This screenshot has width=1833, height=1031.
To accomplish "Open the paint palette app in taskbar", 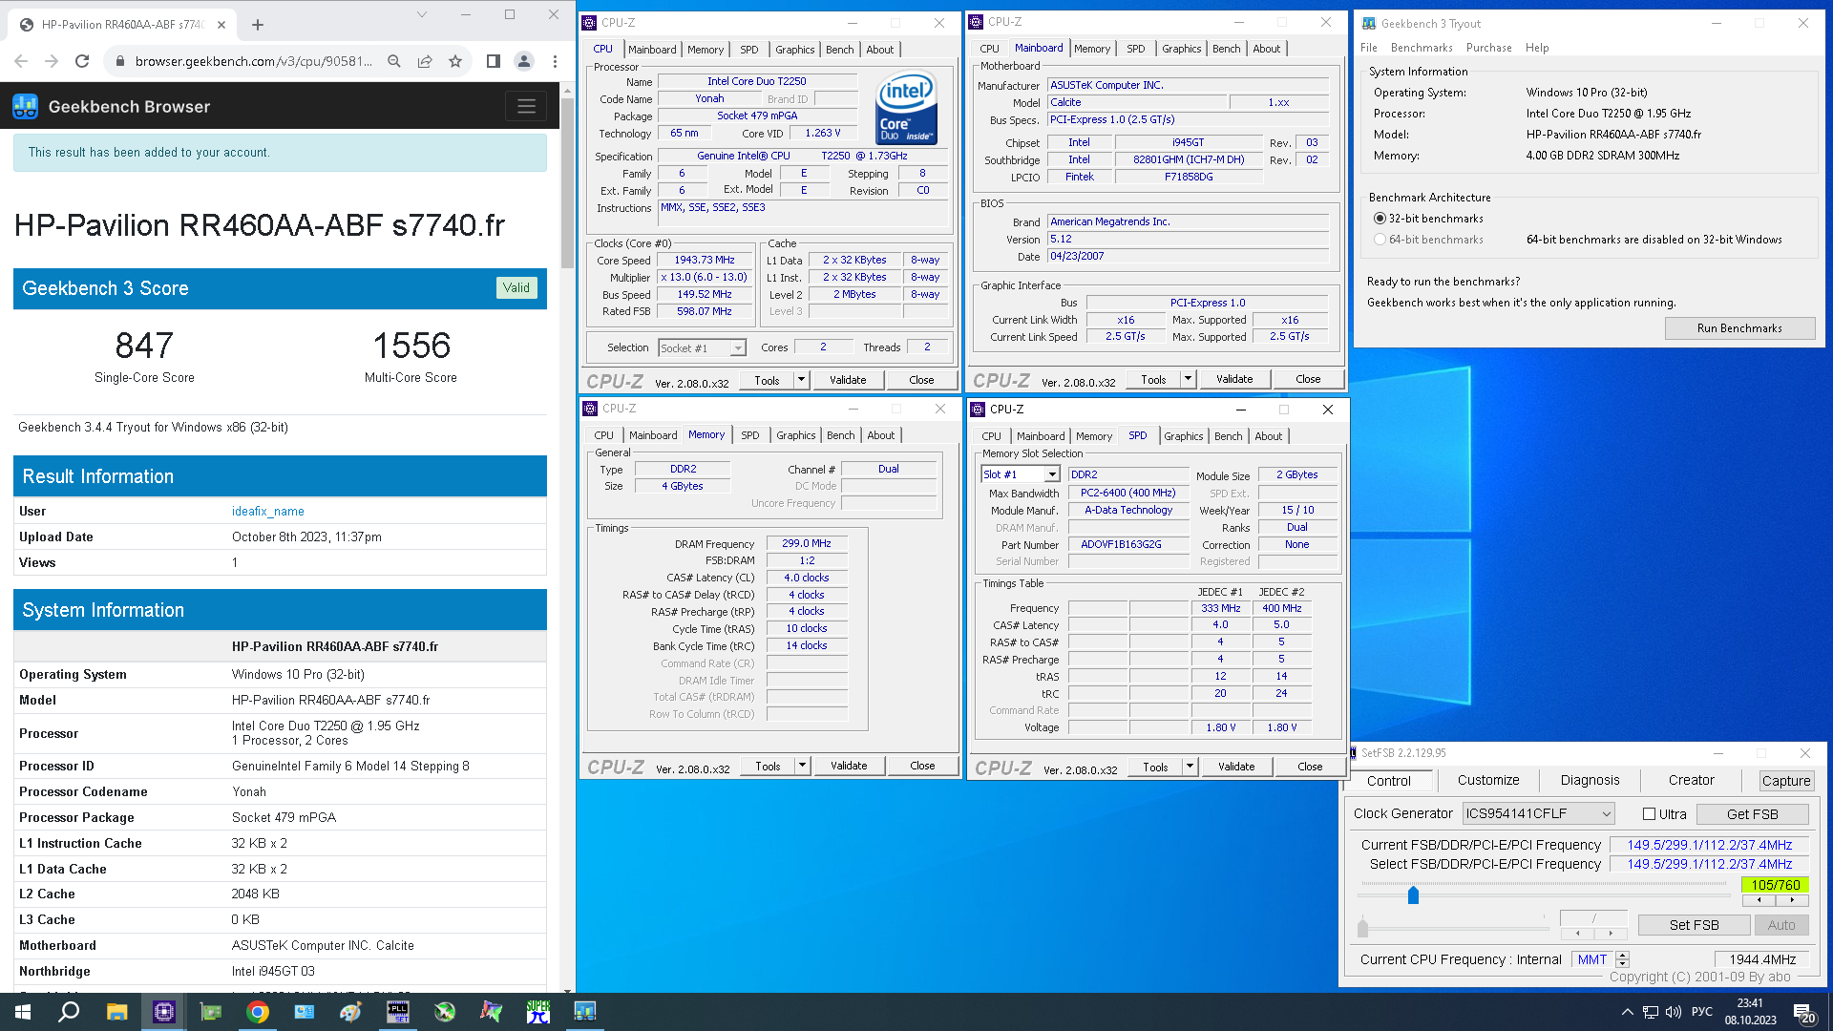I will (350, 1012).
